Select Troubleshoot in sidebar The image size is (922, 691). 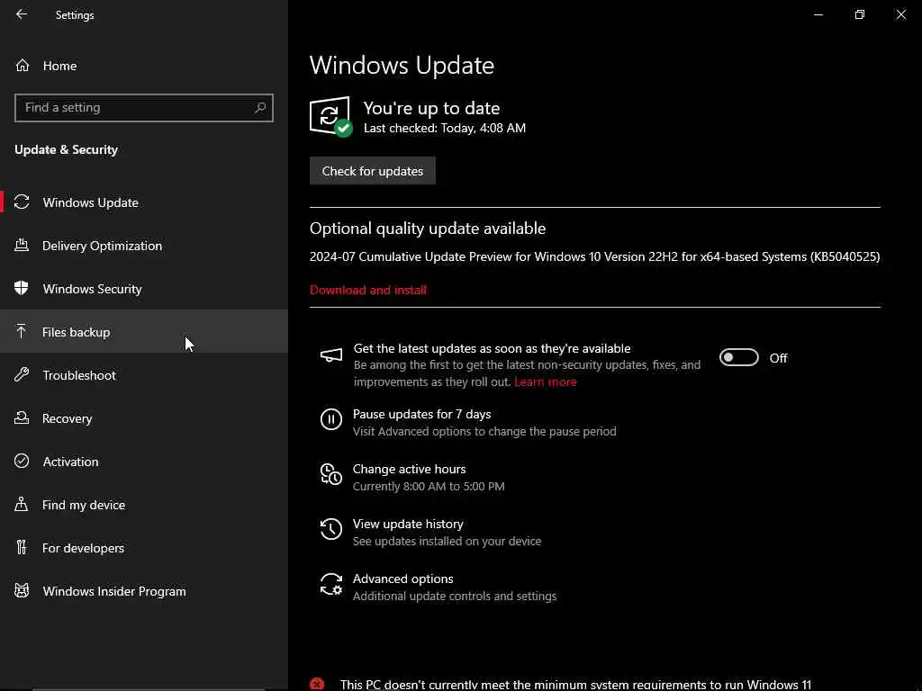[144, 375]
